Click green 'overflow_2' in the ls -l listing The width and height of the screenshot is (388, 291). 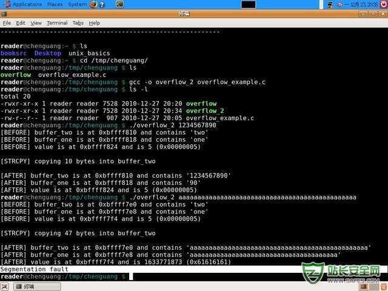(x=205, y=111)
